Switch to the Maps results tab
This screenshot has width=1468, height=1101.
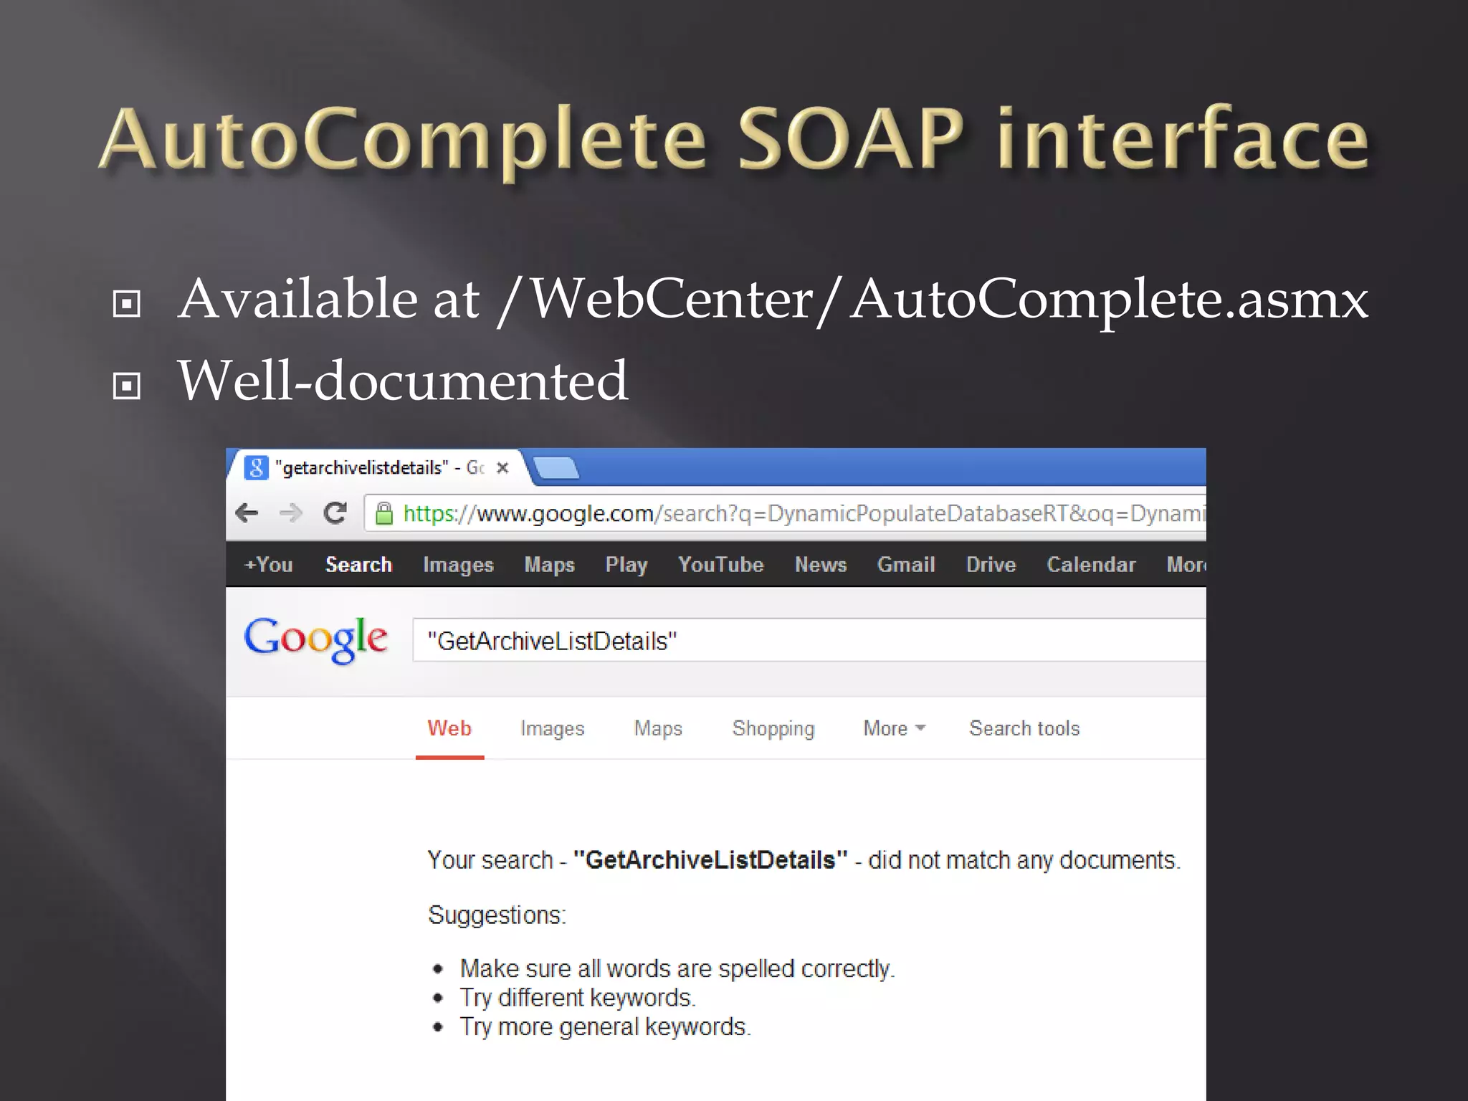coord(658,728)
